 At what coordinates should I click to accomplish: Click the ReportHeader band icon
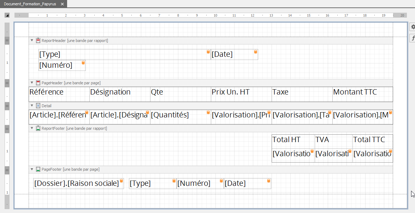coord(38,41)
